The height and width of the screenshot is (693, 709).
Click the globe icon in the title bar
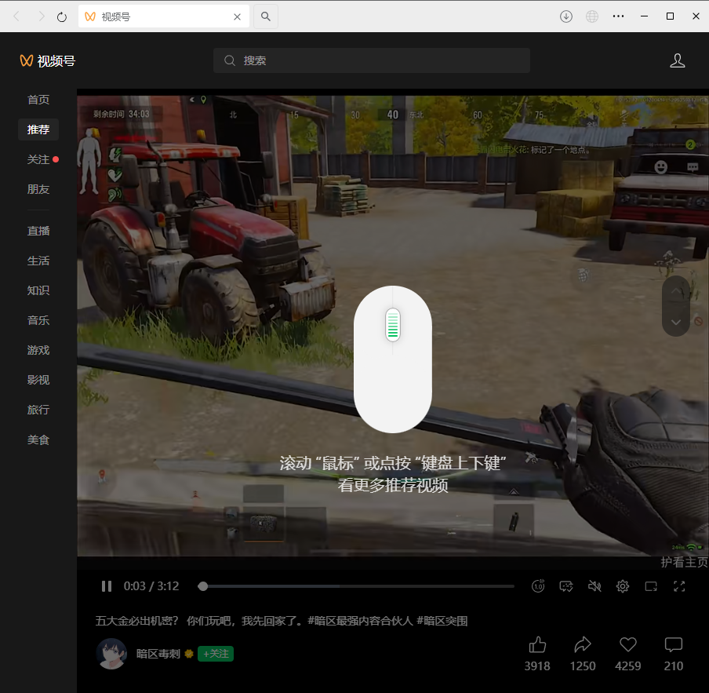[x=592, y=16]
